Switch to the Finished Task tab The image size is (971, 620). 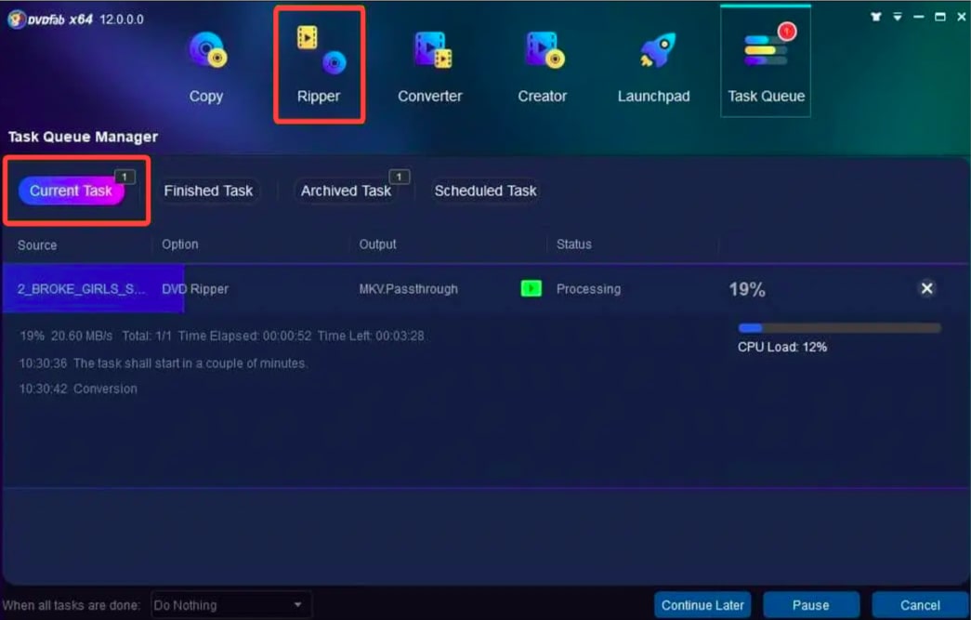point(208,191)
